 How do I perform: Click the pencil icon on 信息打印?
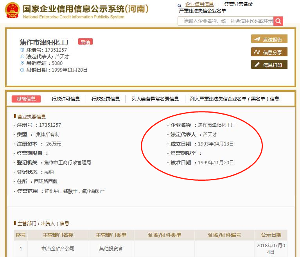257,65
